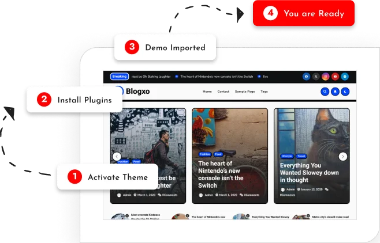
Task: Show previous slide with left arrow
Action: [117, 157]
